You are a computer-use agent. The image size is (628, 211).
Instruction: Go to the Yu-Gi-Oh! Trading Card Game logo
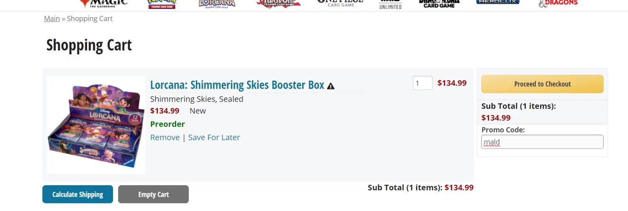(278, 3)
